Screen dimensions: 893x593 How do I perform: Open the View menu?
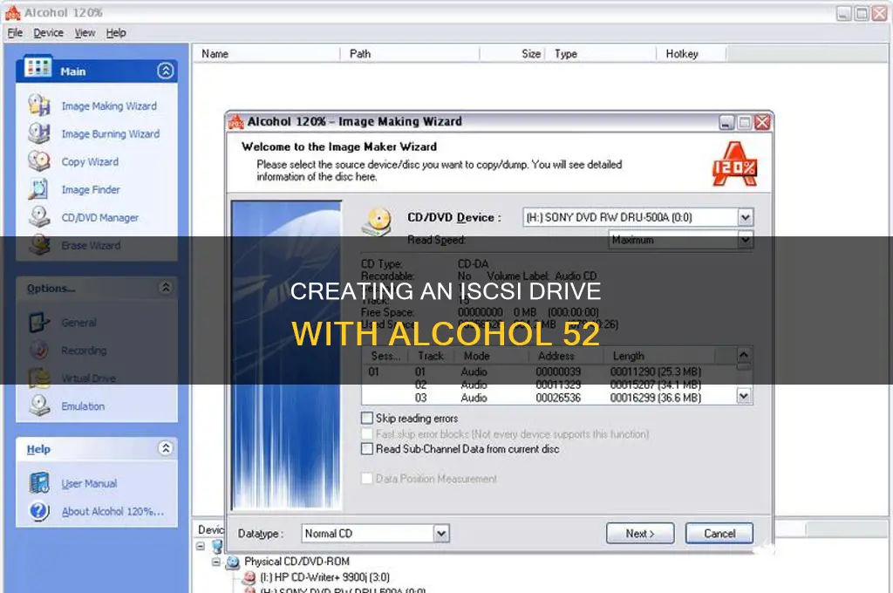(85, 32)
